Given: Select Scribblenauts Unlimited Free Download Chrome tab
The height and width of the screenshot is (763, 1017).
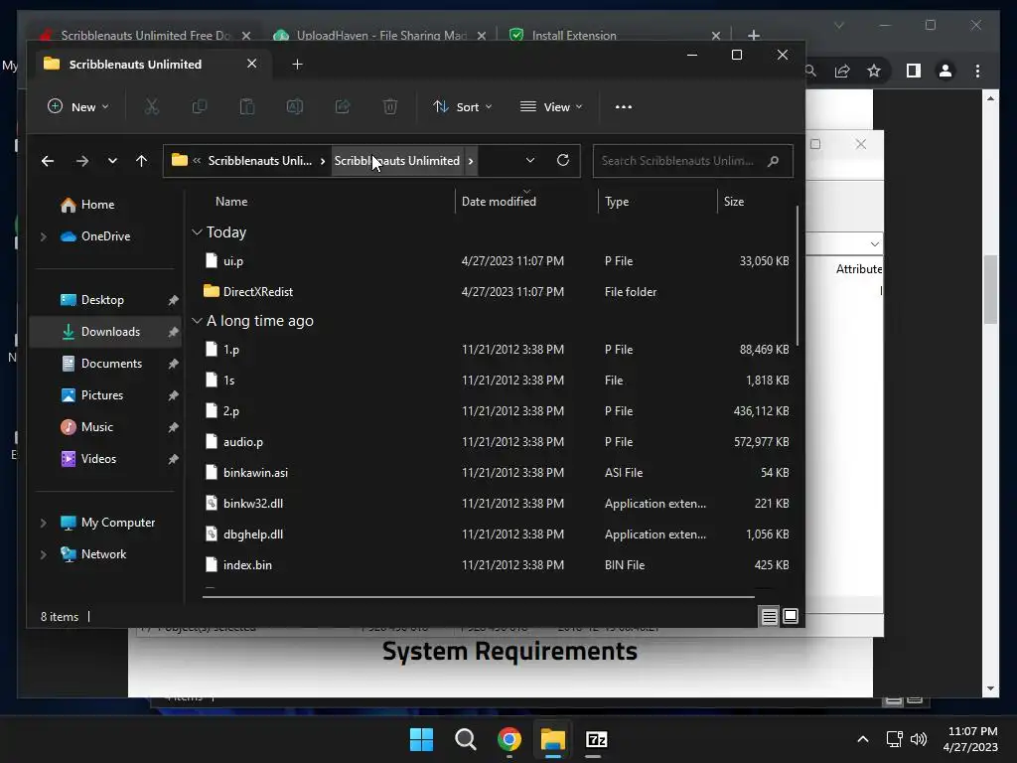Looking at the screenshot, I should [144, 35].
